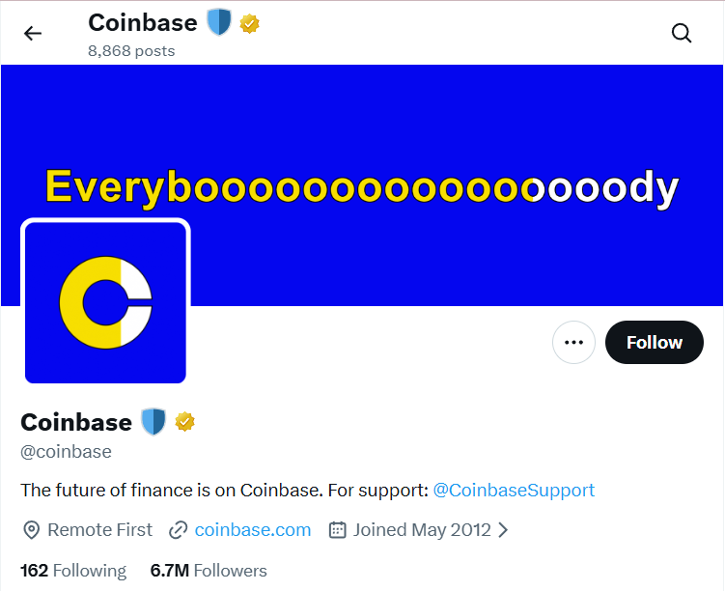Open the three-dot More options menu

(573, 342)
